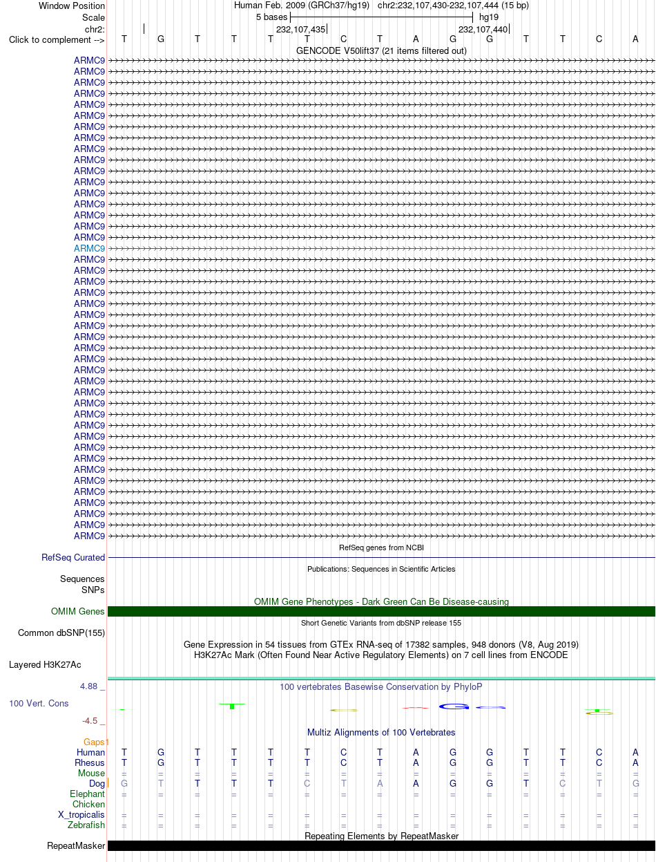Open 'Repeating Elements by RepeatMasker' title
The image size is (656, 862).
(x=381, y=836)
